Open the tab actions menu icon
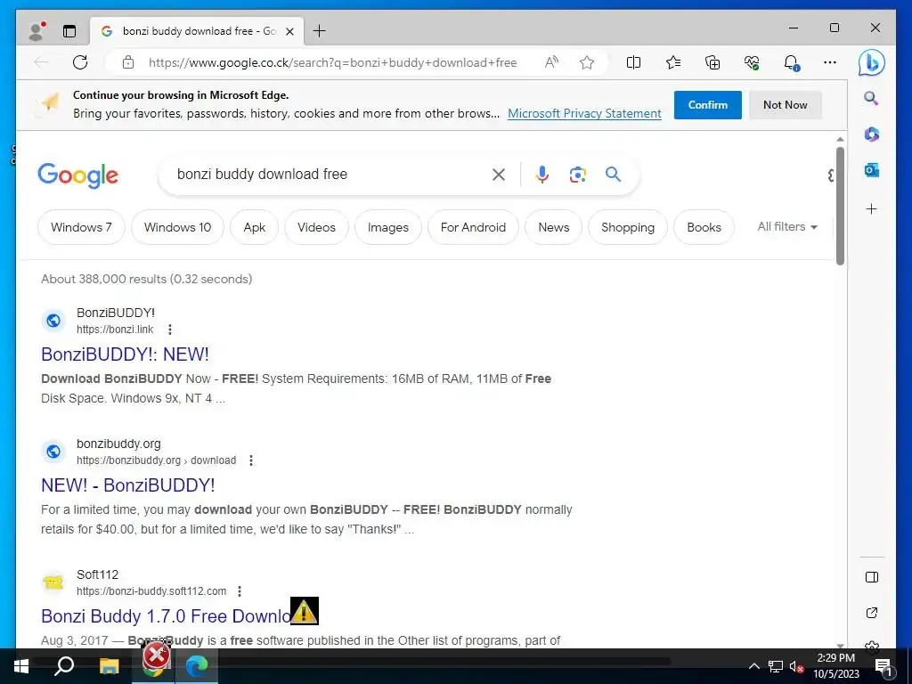Image resolution: width=912 pixels, height=684 pixels. (69, 31)
